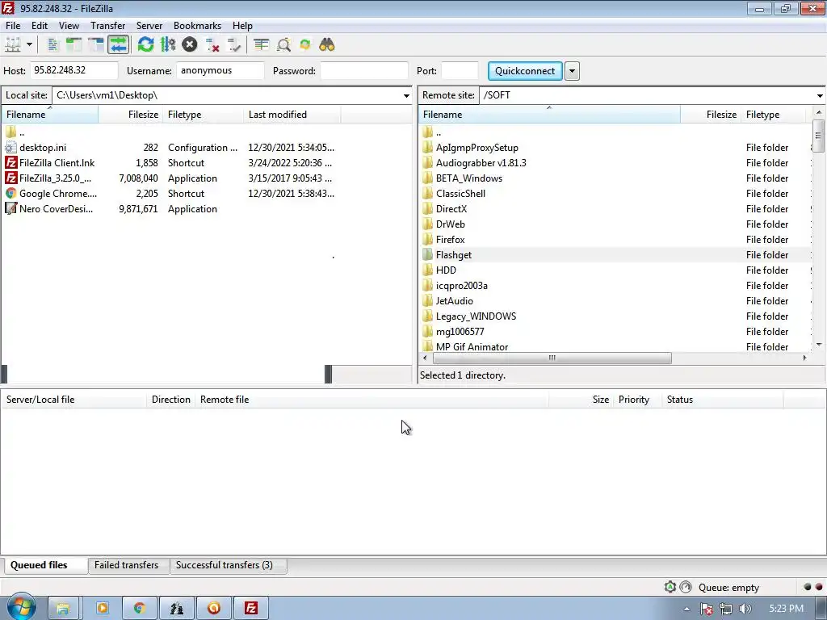827x620 pixels.
Task: Open the Site Manager toolbar icon
Action: [13, 45]
